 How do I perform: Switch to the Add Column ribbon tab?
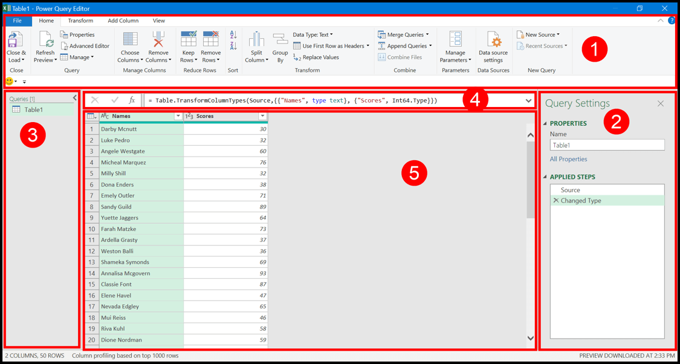coord(123,20)
